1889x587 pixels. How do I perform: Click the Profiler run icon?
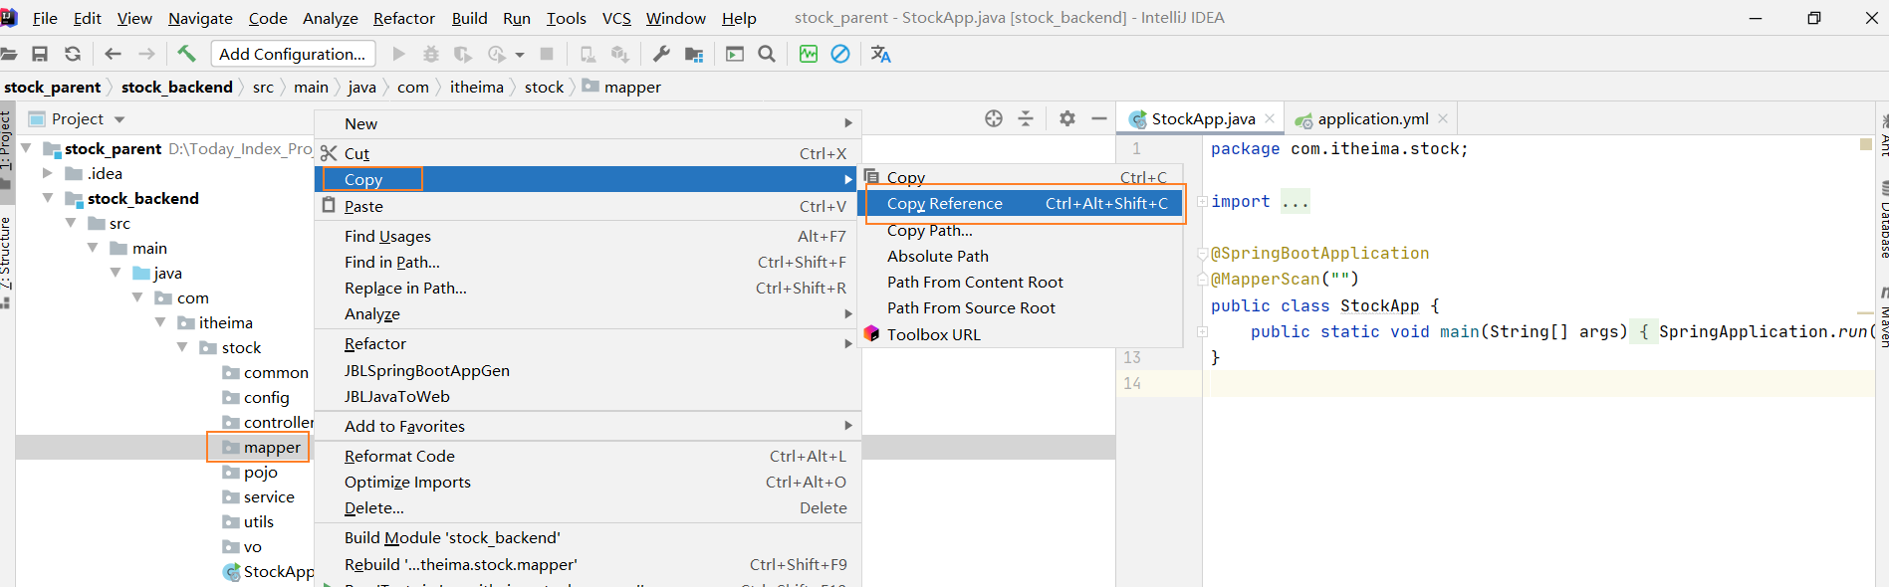pyautogui.click(x=497, y=54)
